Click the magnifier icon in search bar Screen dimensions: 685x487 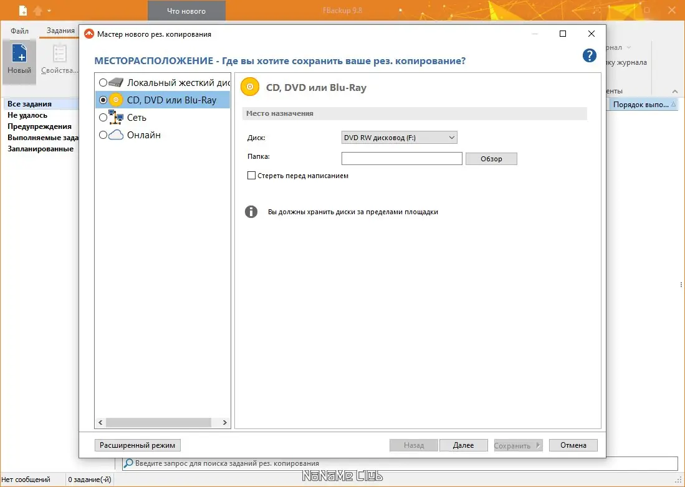[x=128, y=463]
